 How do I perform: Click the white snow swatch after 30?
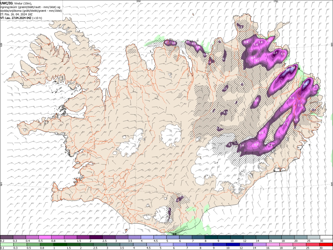pyautogui.click(x=326, y=237)
